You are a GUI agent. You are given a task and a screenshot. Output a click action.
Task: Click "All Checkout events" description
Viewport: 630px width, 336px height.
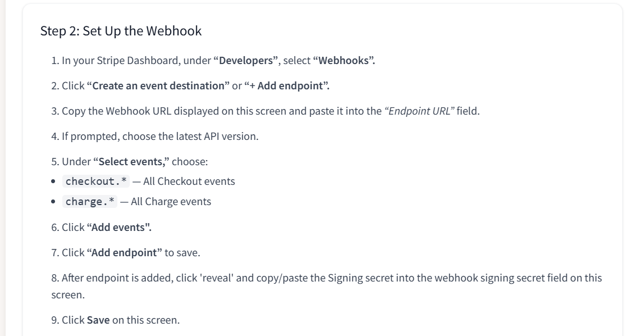(x=189, y=181)
